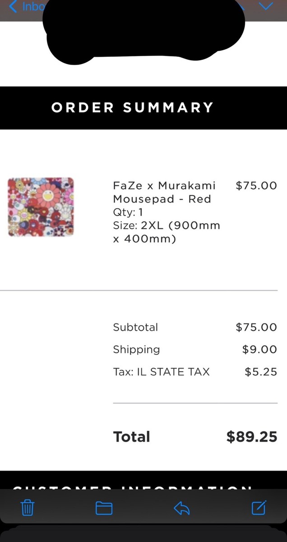Tap the Subtotal label

(x=135, y=327)
